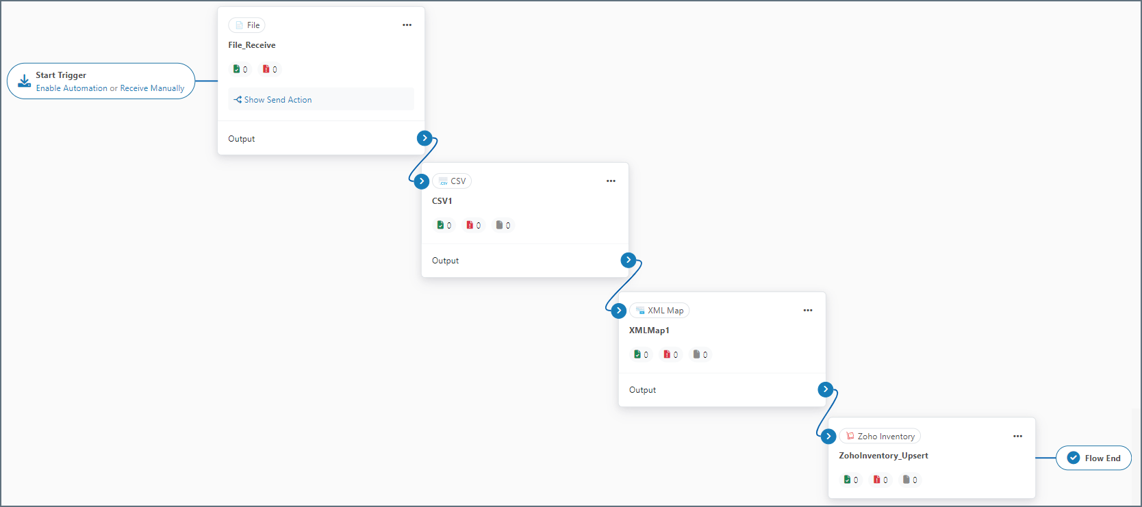The width and height of the screenshot is (1142, 507).
Task: Select the XML Map connector type tag
Action: (x=659, y=311)
